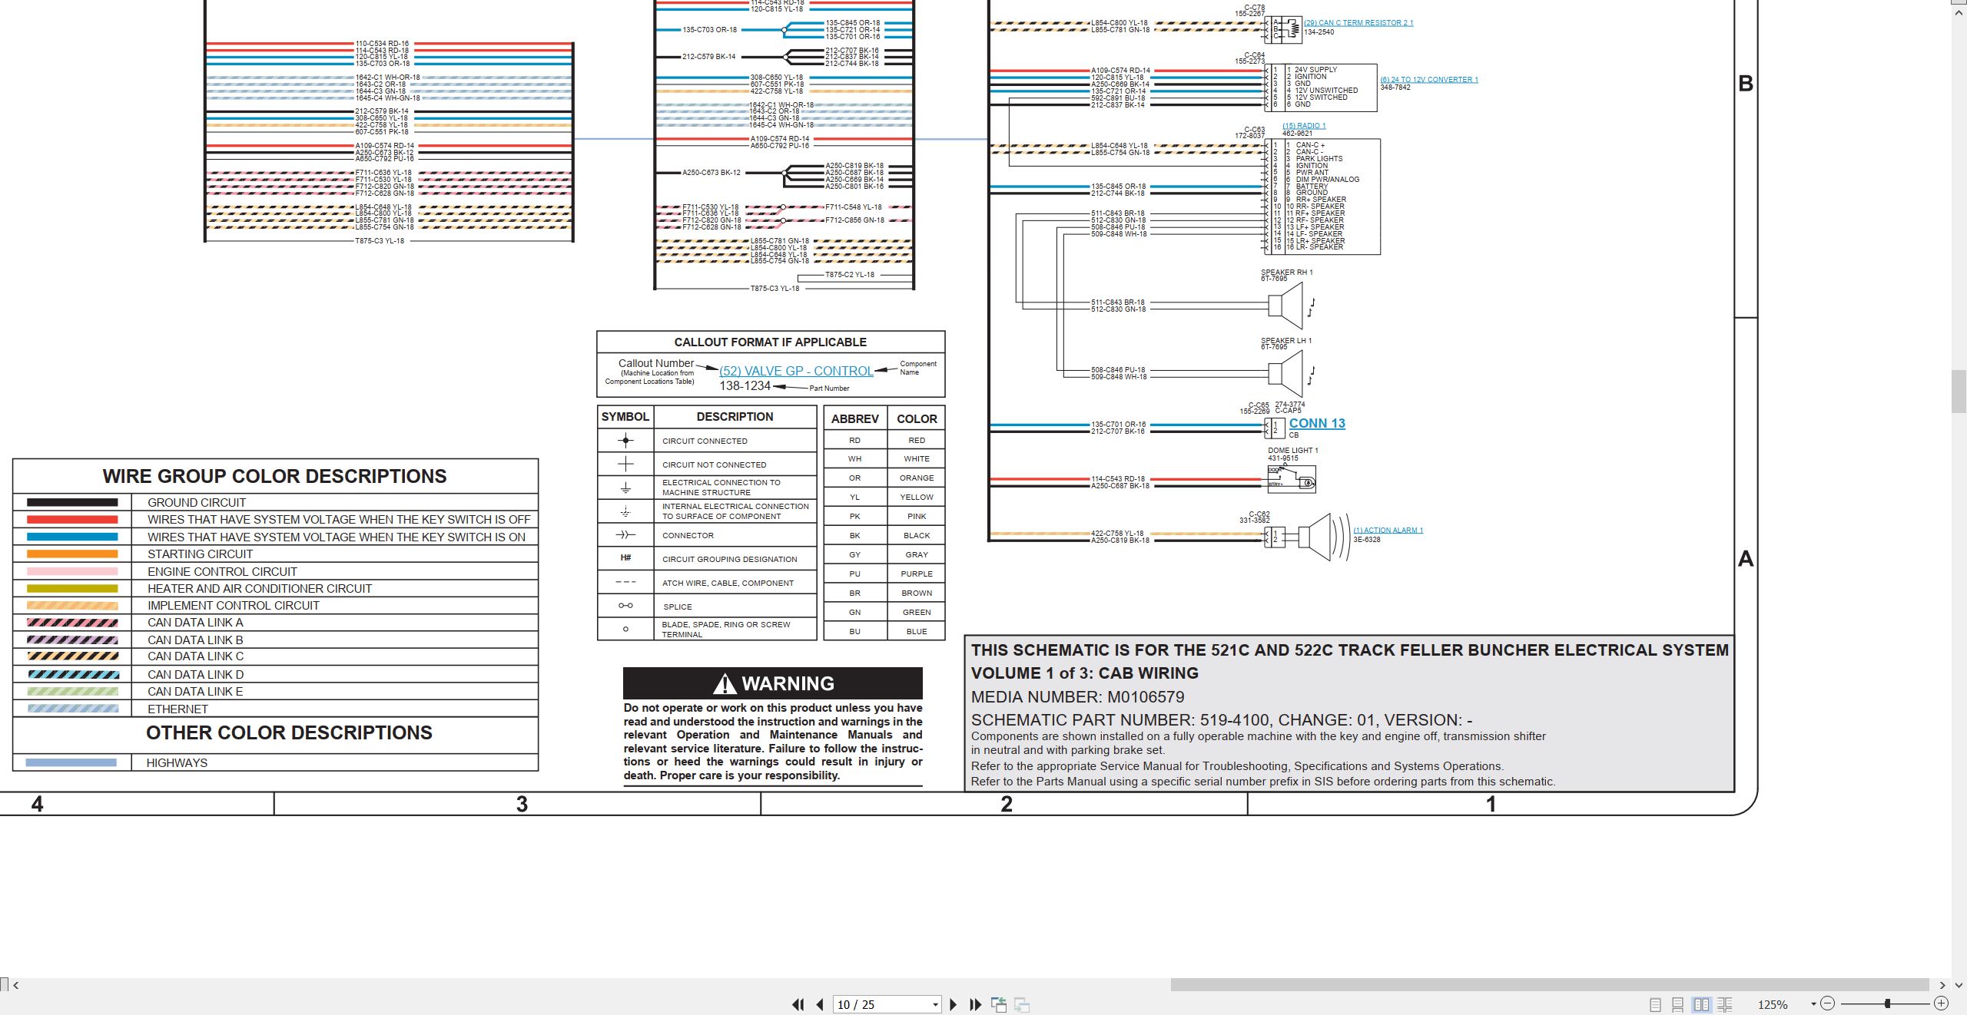Click the STARTING CIRCUIT orange swatch
1967x1015 pixels.
[x=72, y=554]
